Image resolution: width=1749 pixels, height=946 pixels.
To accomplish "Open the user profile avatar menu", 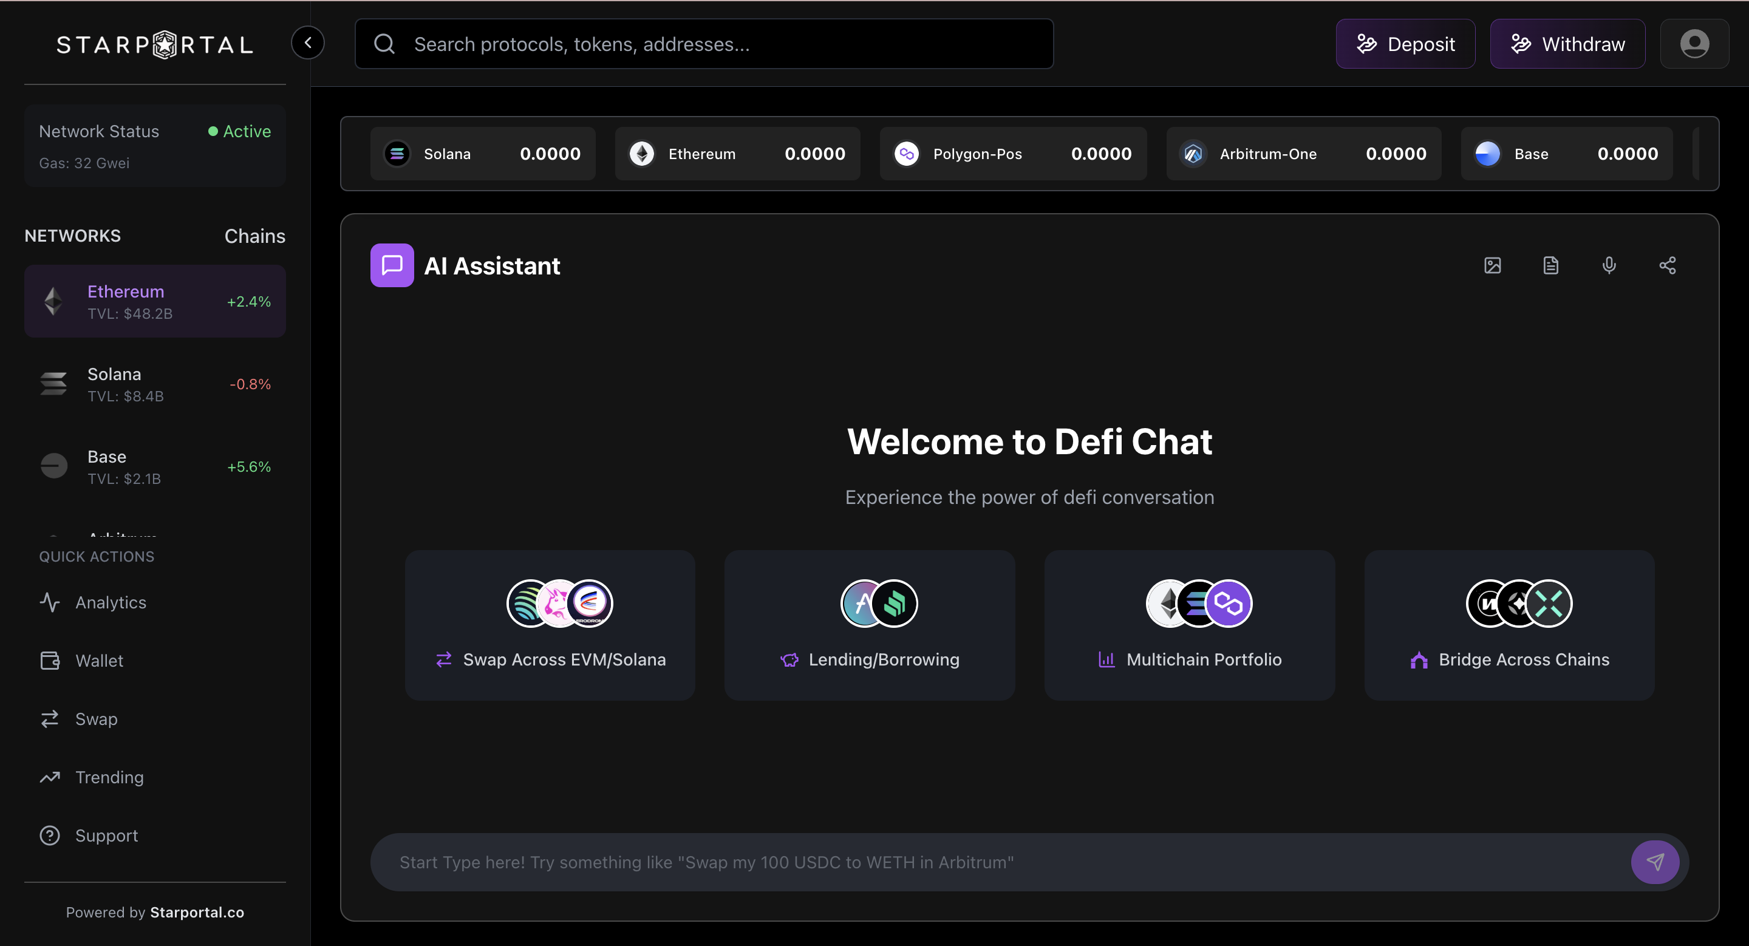I will click(x=1695, y=44).
